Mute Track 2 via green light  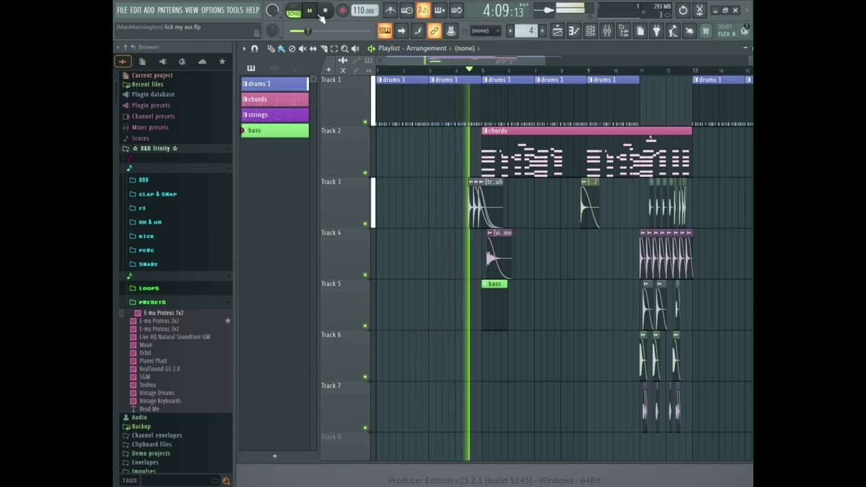pos(365,173)
